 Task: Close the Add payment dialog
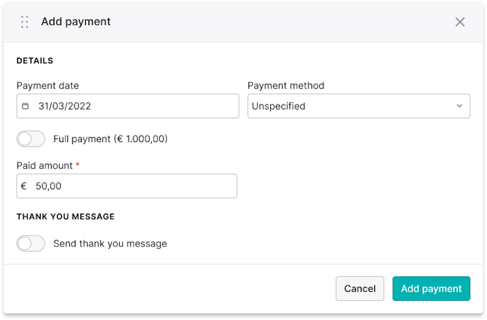coord(459,22)
